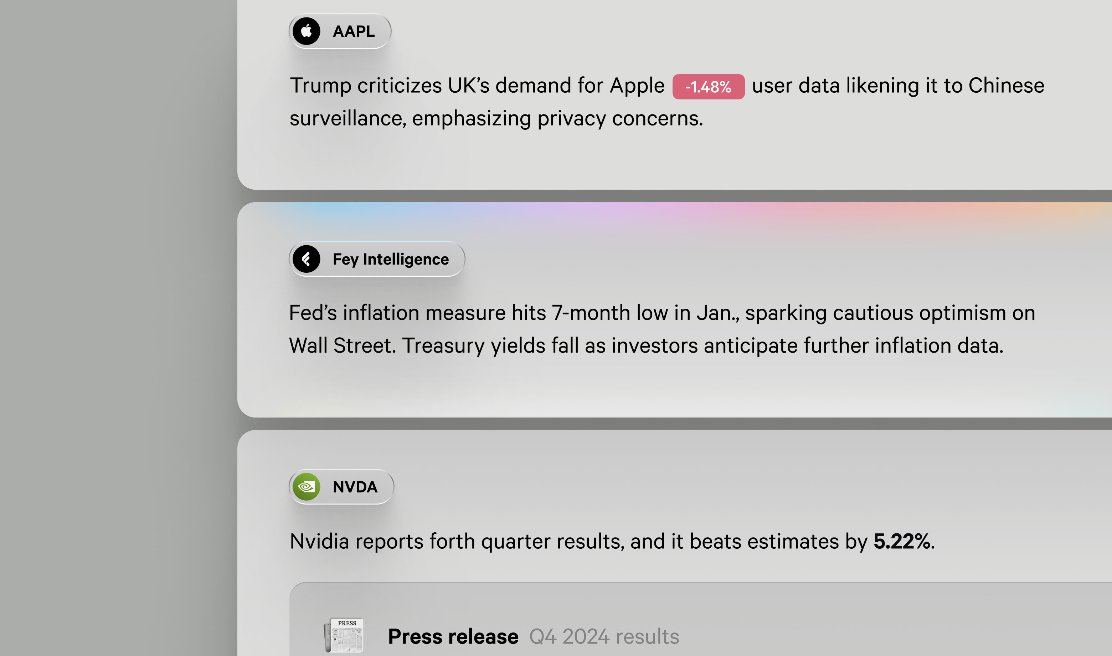Screen dimensions: 1112x656
Task: Click the green Nvidia logo icon
Action: coord(307,487)
